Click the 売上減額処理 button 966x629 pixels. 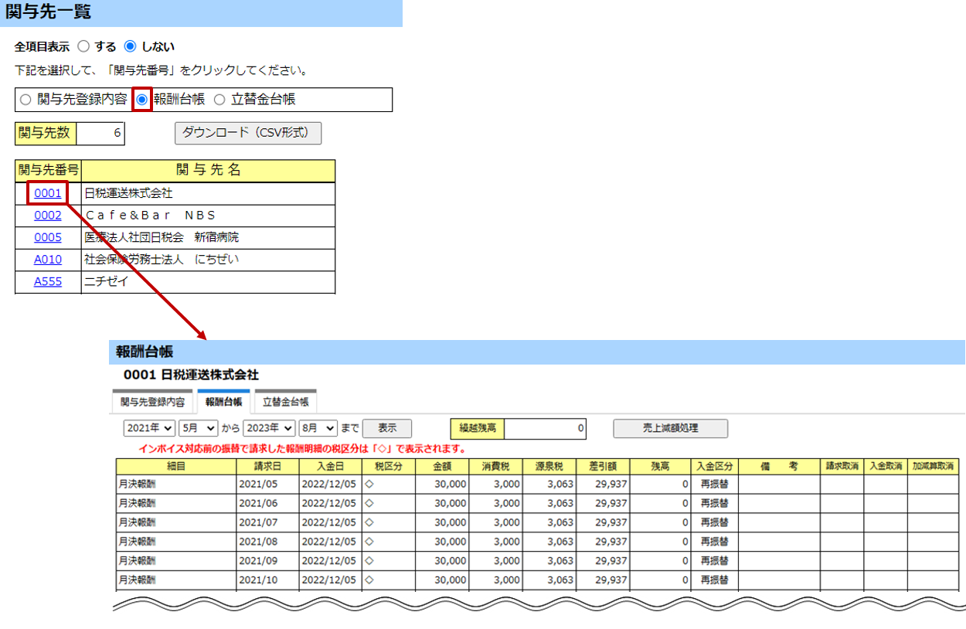click(670, 428)
